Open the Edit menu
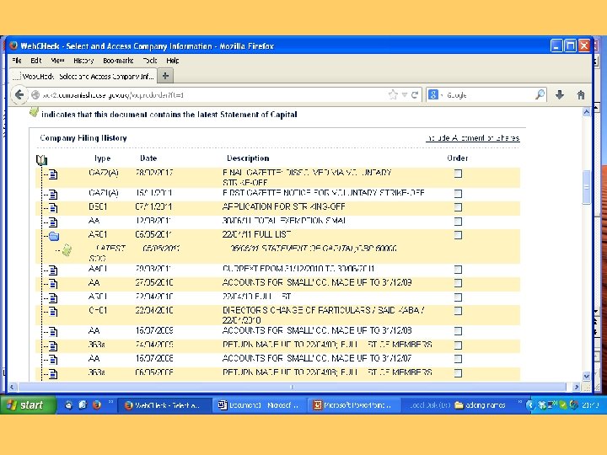Image resolution: width=607 pixels, height=455 pixels. [36, 61]
